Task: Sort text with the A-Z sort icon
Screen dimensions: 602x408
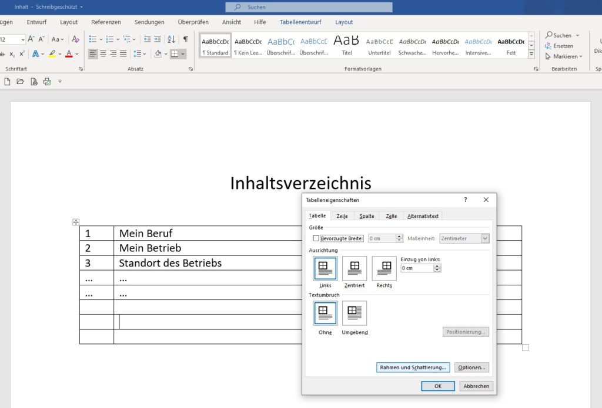Action: click(171, 39)
